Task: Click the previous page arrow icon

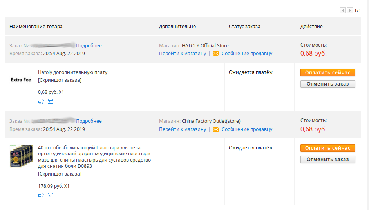Action: click(343, 10)
